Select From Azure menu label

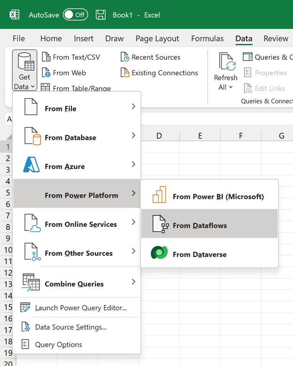[65, 167]
